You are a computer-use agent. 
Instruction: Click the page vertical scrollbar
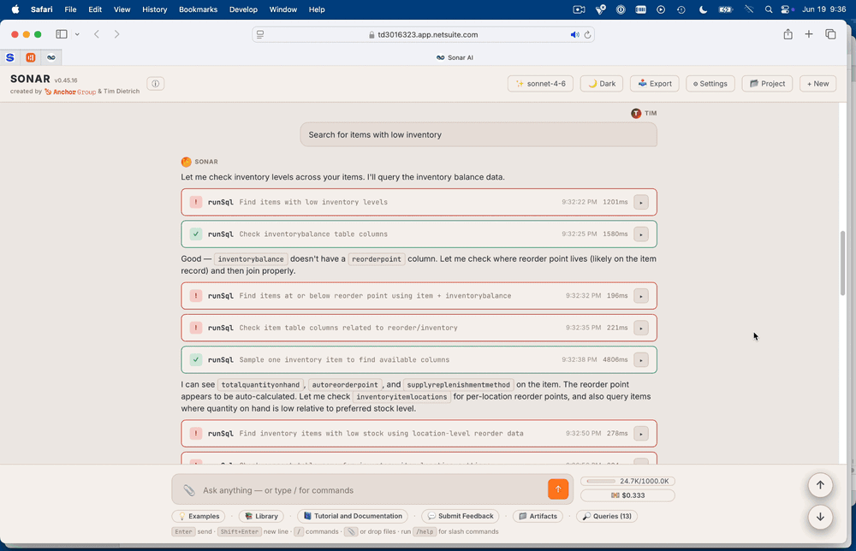pyautogui.click(x=843, y=264)
